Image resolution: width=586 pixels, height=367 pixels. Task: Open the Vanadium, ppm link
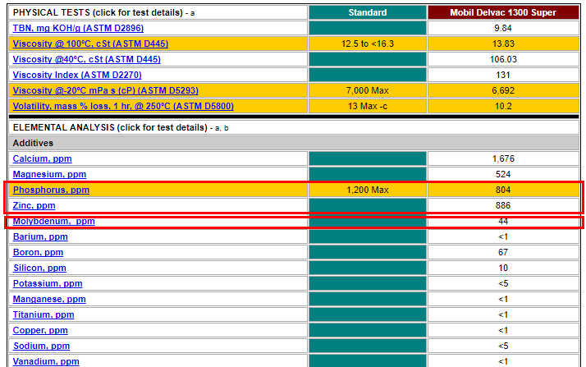click(46, 361)
